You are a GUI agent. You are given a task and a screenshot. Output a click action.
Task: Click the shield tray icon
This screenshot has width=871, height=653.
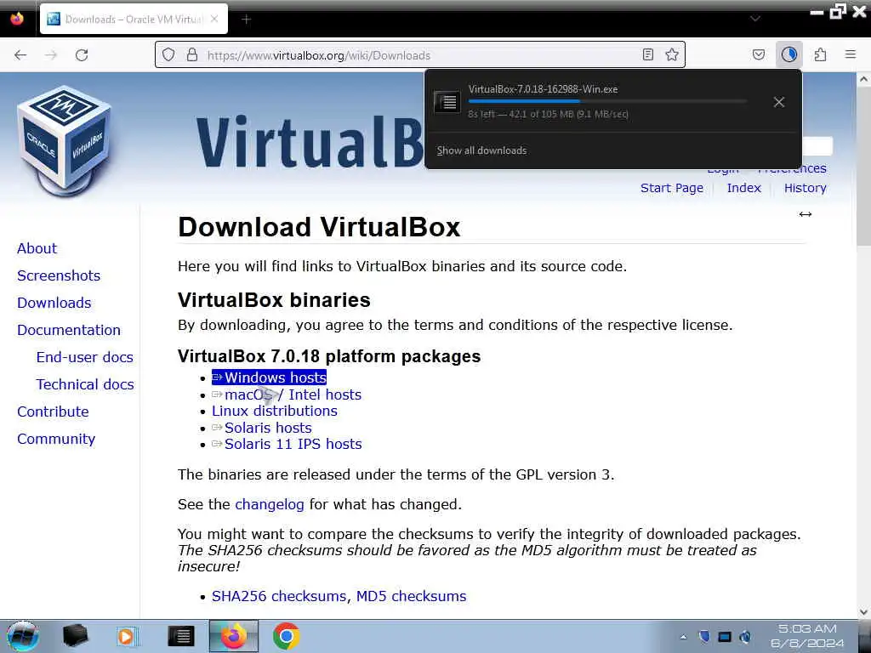tap(704, 636)
